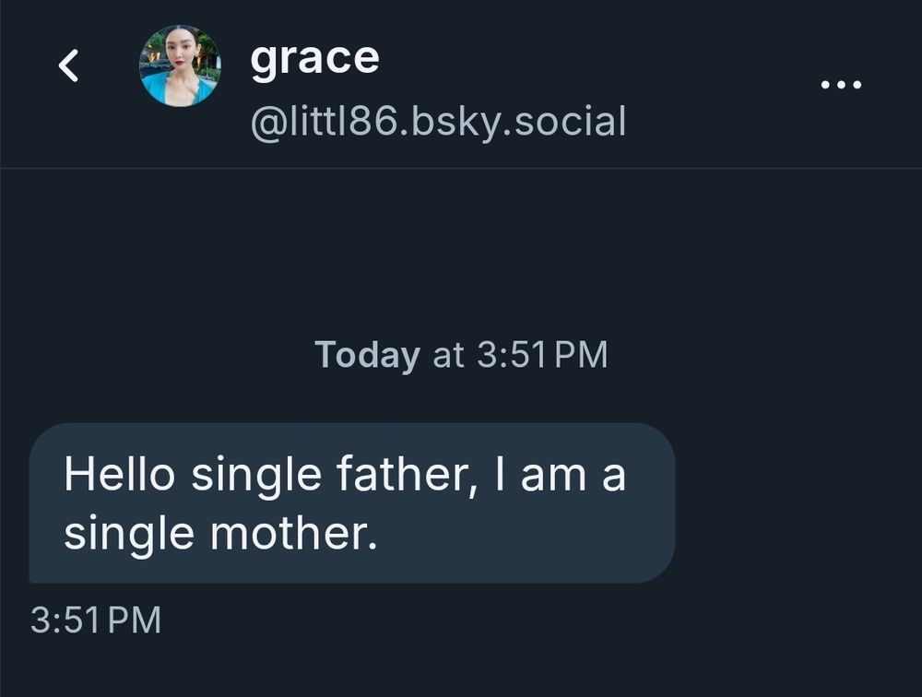Click the display name "grace"
Viewport: 922px width, 697px height.
click(x=314, y=58)
